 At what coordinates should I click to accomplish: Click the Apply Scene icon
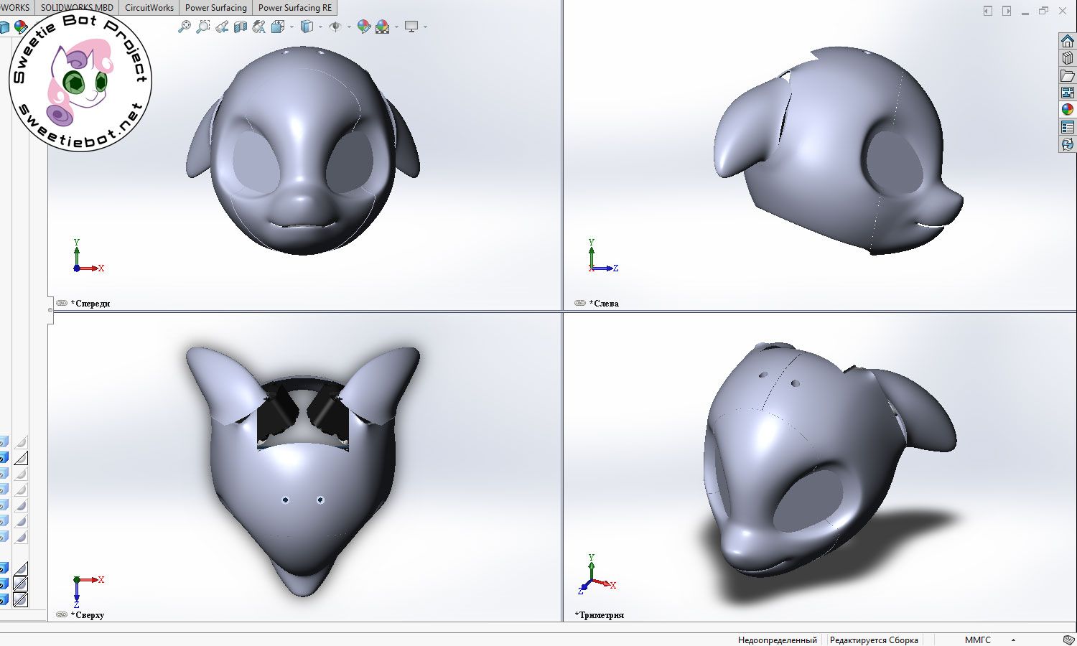click(x=383, y=27)
